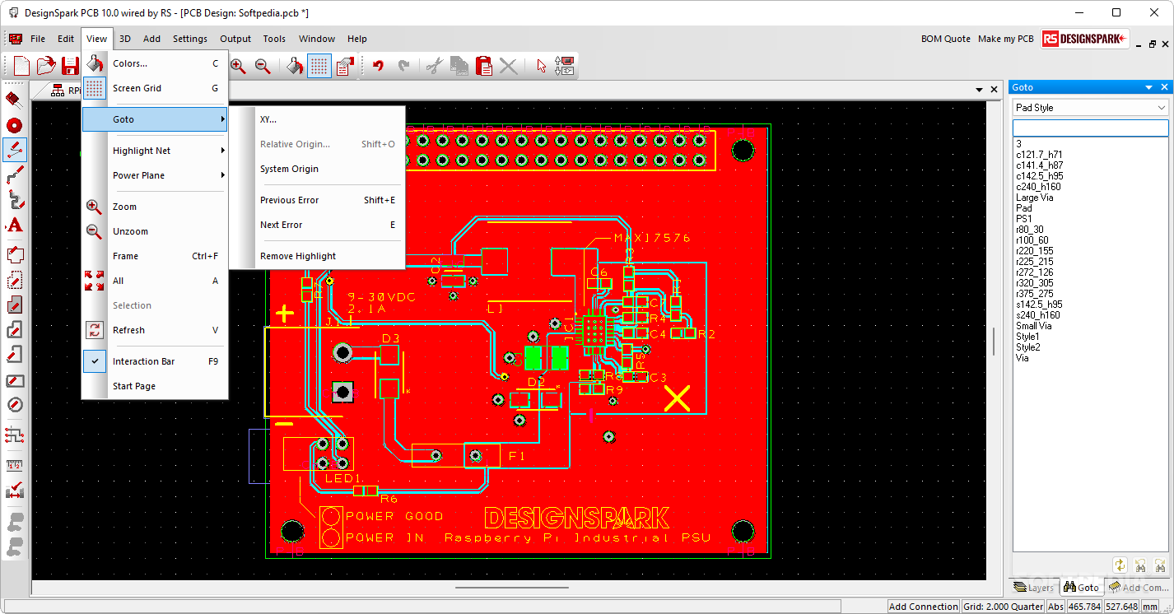Click the Copy toolbar icon

(x=459, y=66)
